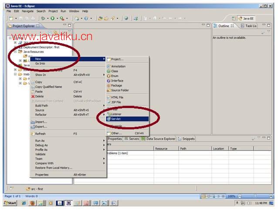Switch to the Task List tab
The width and height of the screenshot is (278, 210).
tap(248, 26)
